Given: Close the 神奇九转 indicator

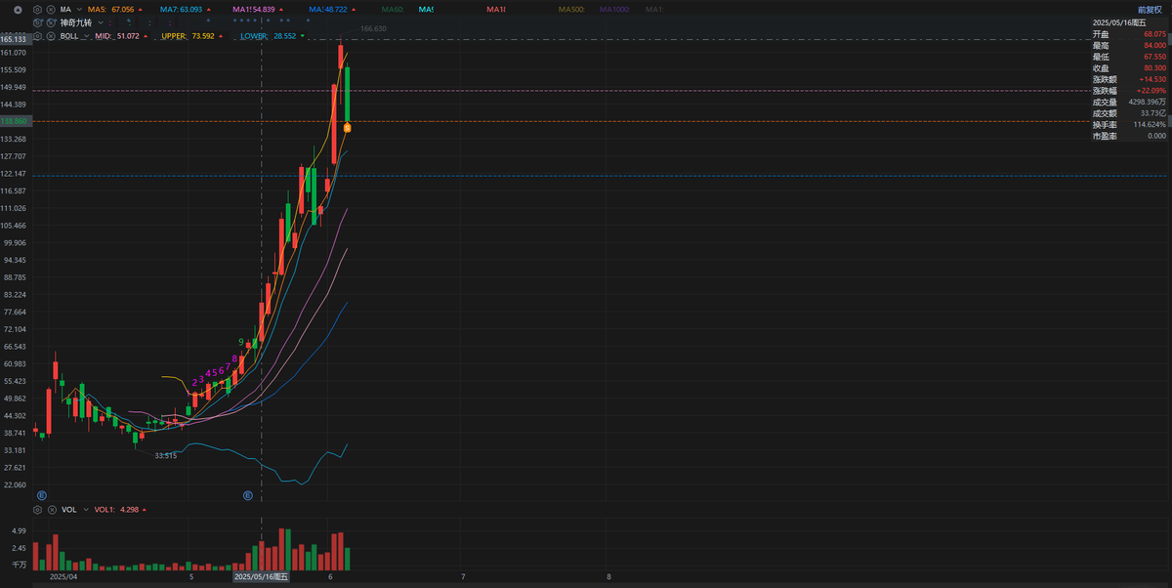Looking at the screenshot, I should 50,22.
